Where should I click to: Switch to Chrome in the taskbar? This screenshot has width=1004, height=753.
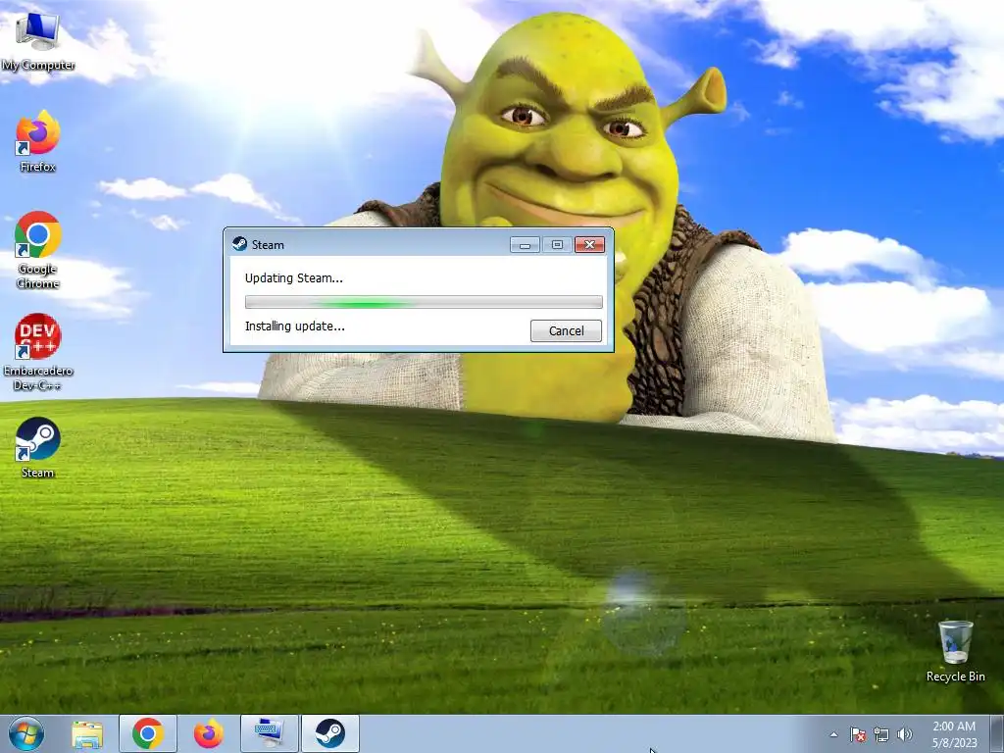point(148,733)
